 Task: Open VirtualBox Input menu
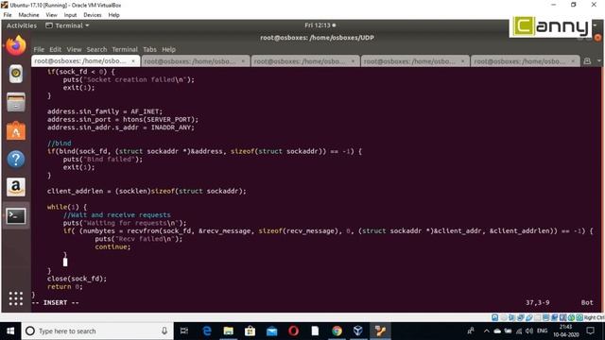70,15
